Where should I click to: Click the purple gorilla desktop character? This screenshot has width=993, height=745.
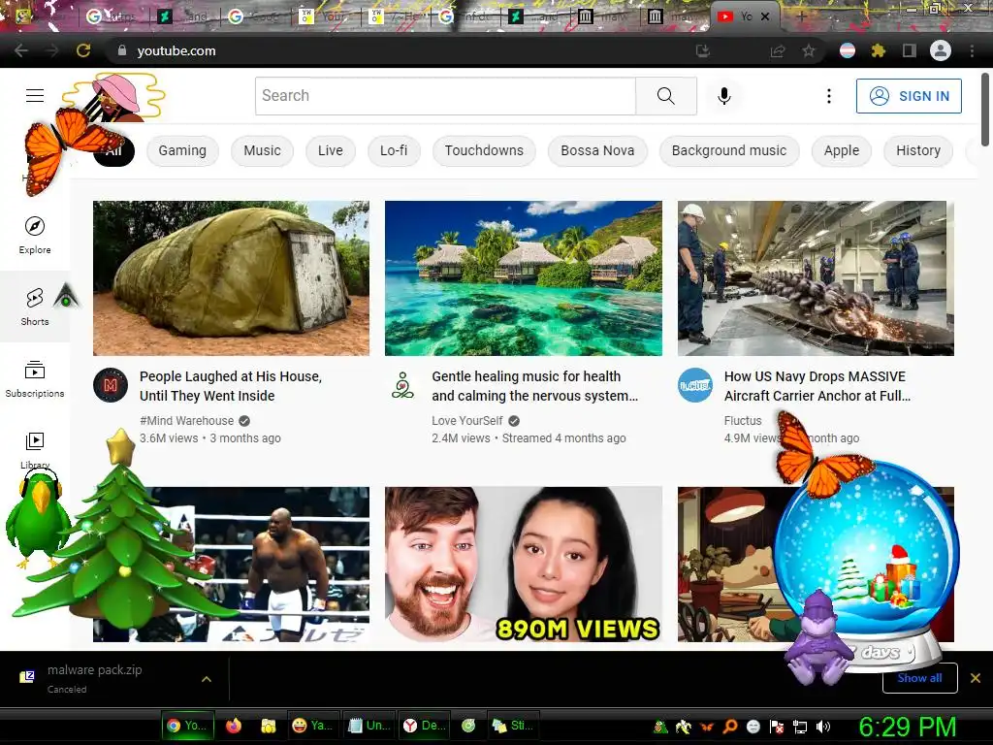pos(818,638)
